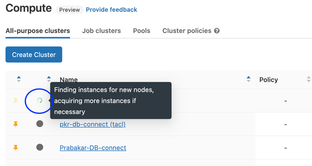
Task: Sort clusters by the pin column arrows
Action: click(x=19, y=79)
